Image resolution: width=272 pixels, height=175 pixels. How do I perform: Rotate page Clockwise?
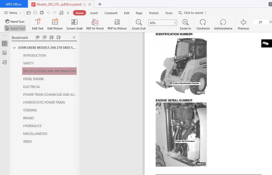click(203, 25)
